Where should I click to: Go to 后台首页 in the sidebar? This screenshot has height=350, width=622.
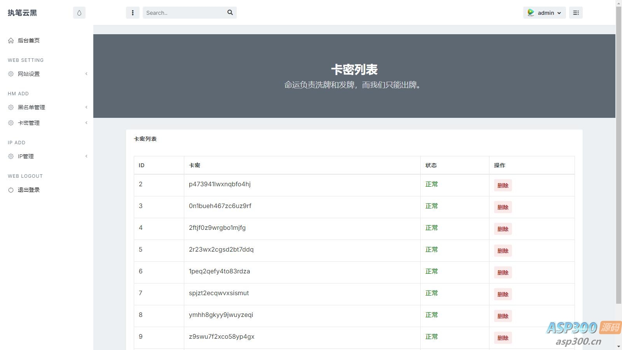click(x=29, y=40)
